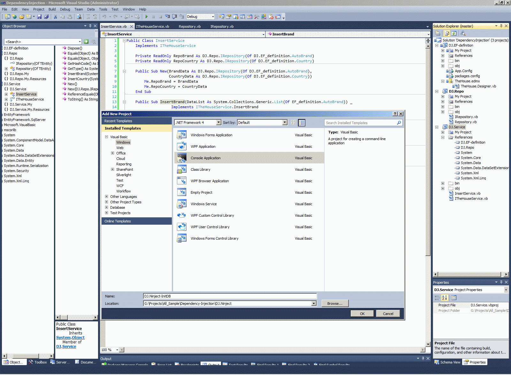The width and height of the screenshot is (511, 375).
Task: Toggle Show All Files in Solution Explorer
Action: pos(447,33)
